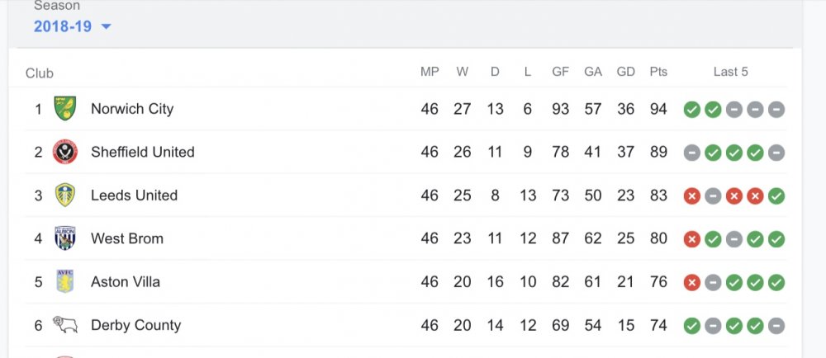Click the Last 5 column header
826x358 pixels.
click(731, 72)
